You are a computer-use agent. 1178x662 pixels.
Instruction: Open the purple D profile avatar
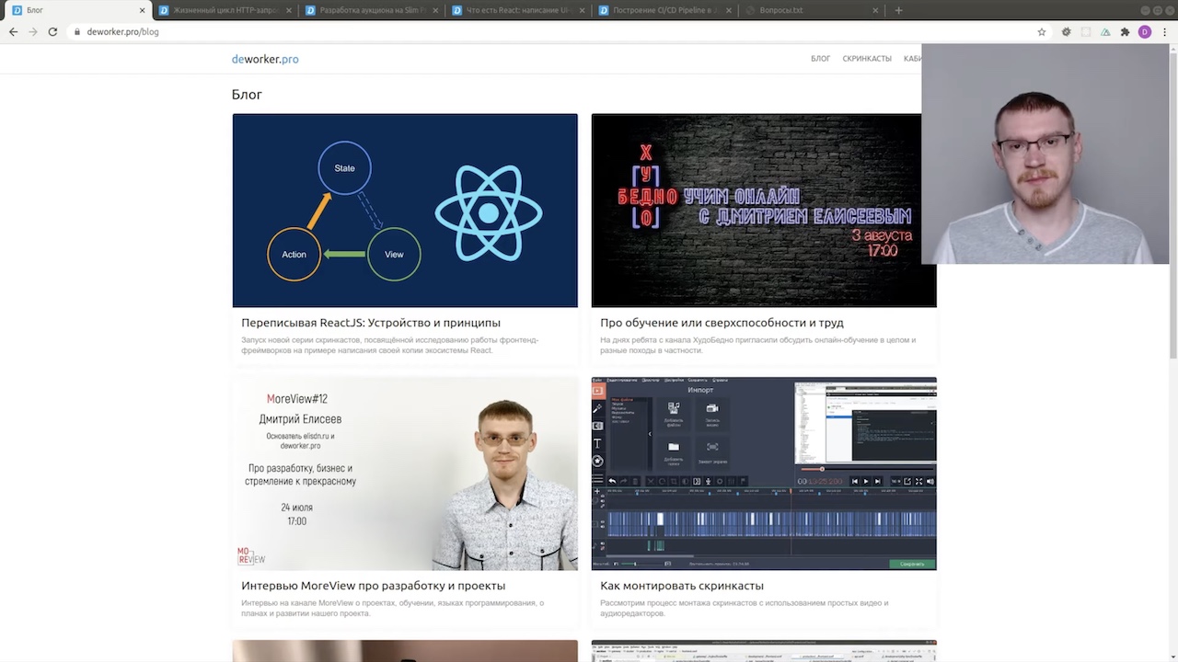point(1145,31)
